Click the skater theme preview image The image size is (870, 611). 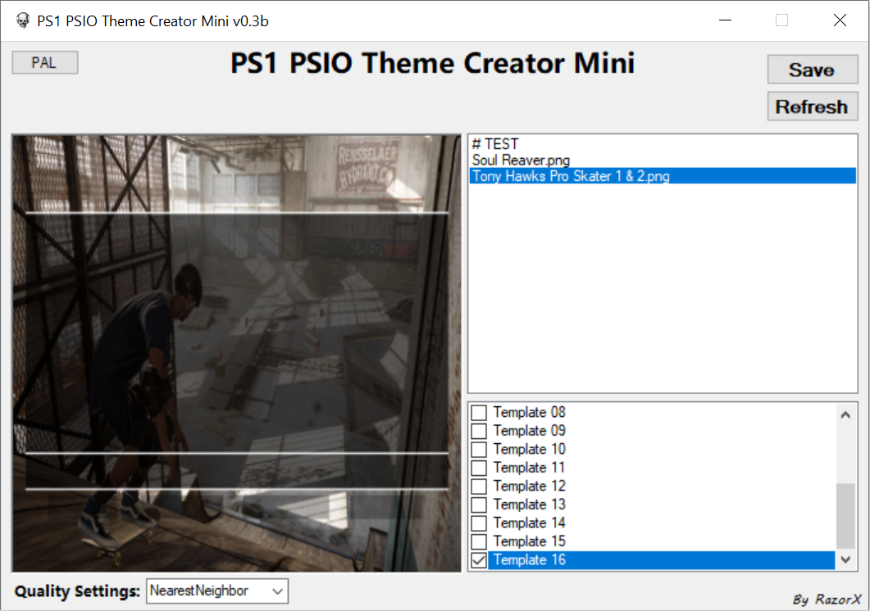pos(236,353)
